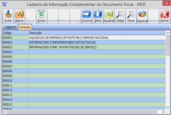Search by Código magnifier icon

click(x=120, y=16)
